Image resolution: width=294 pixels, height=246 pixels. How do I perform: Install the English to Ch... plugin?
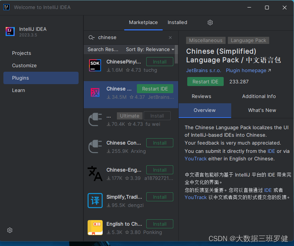pos(160,224)
